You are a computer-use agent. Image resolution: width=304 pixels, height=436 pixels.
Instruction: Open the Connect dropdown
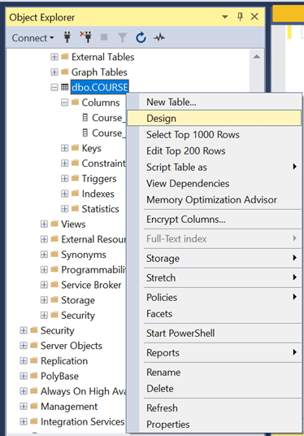tap(33, 37)
